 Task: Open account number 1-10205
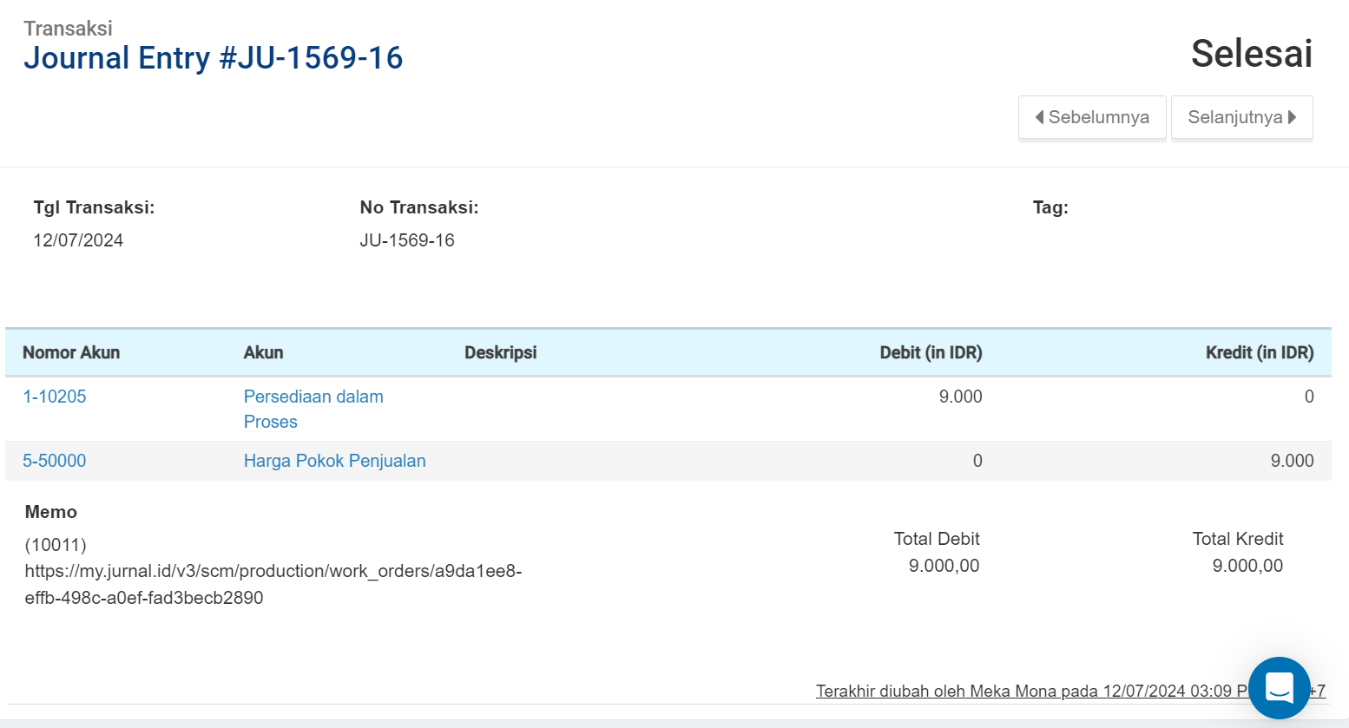pos(55,397)
